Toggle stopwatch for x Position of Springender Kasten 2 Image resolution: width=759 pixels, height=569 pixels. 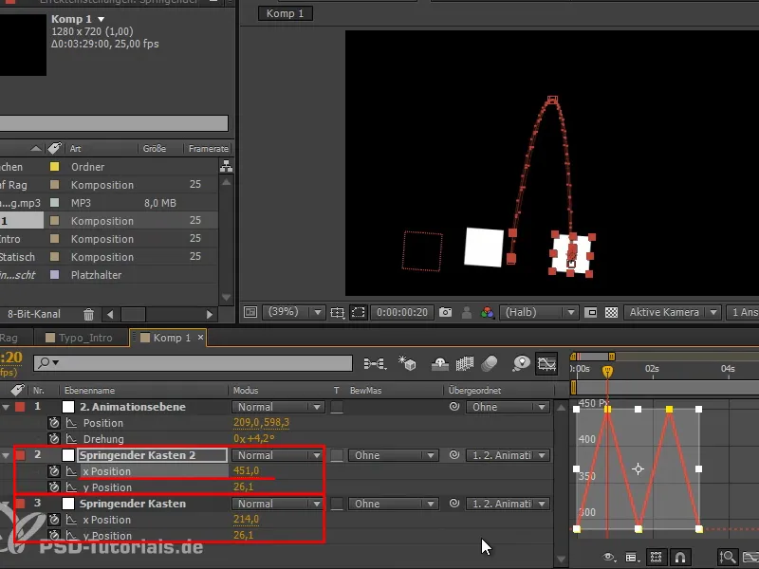54,470
